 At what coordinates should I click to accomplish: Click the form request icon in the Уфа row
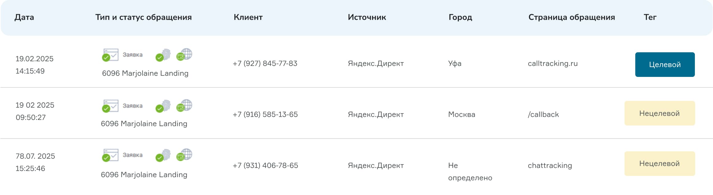tap(110, 55)
